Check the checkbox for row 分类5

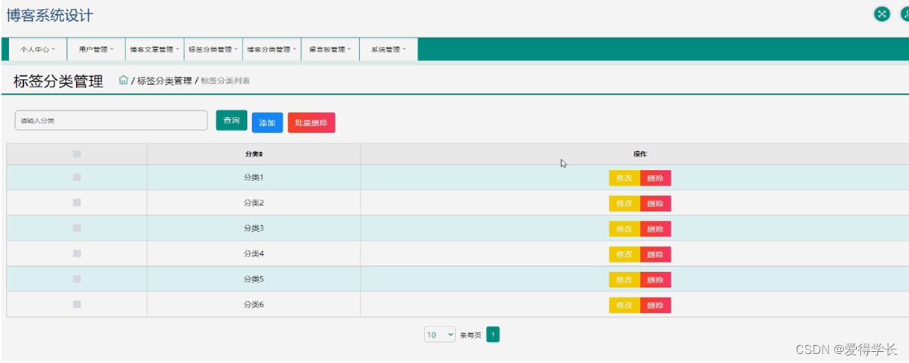click(x=77, y=279)
